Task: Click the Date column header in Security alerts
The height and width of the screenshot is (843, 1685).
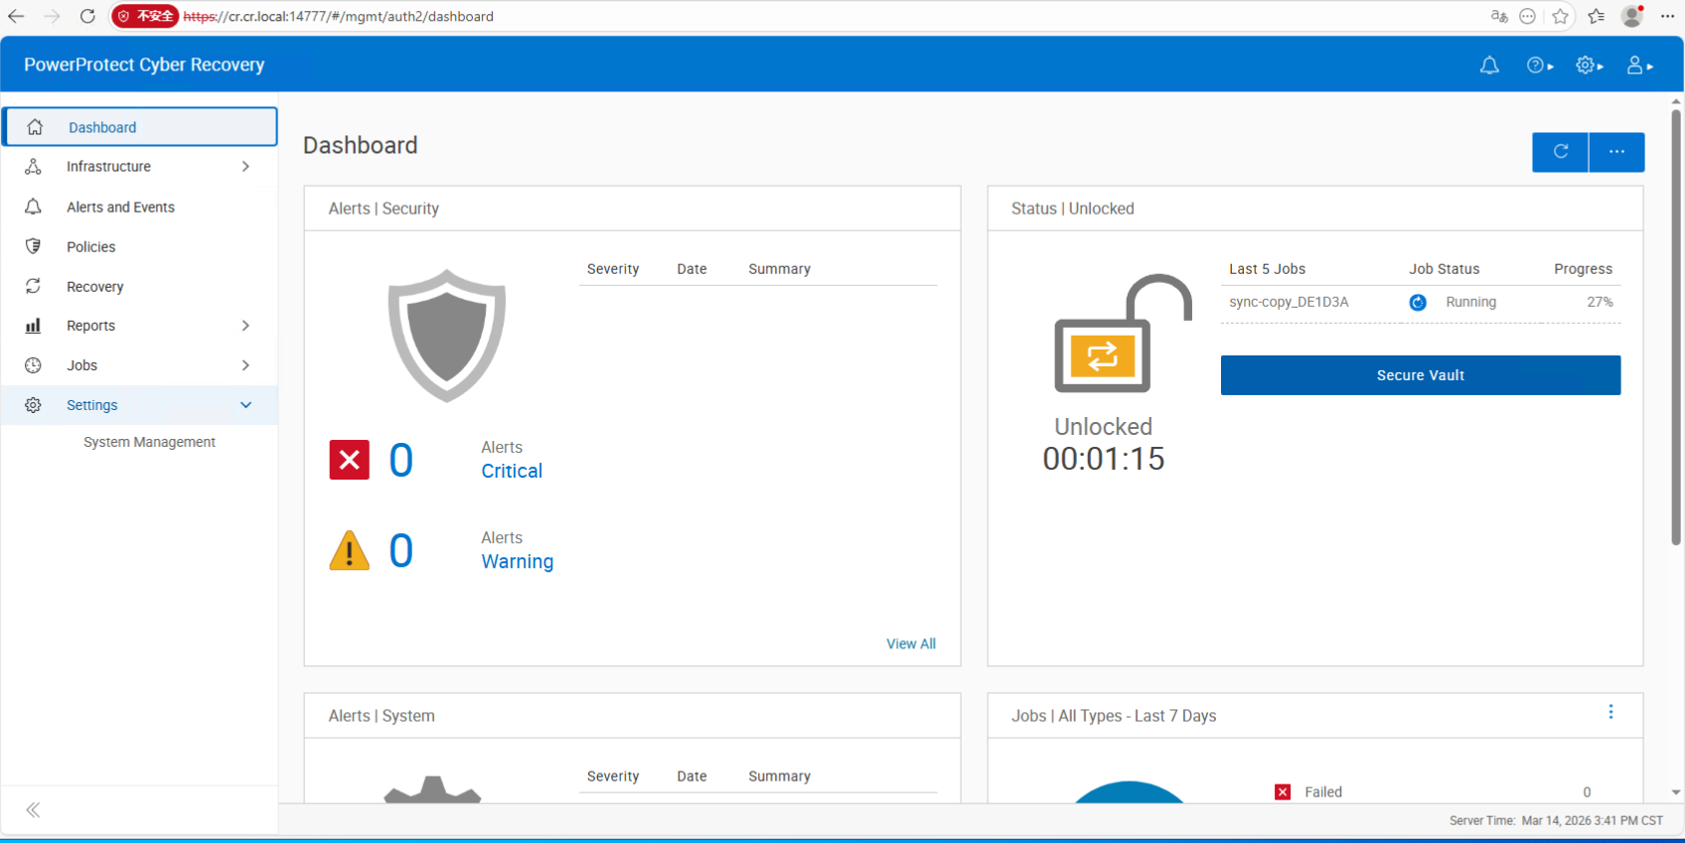Action: pyautogui.click(x=691, y=269)
